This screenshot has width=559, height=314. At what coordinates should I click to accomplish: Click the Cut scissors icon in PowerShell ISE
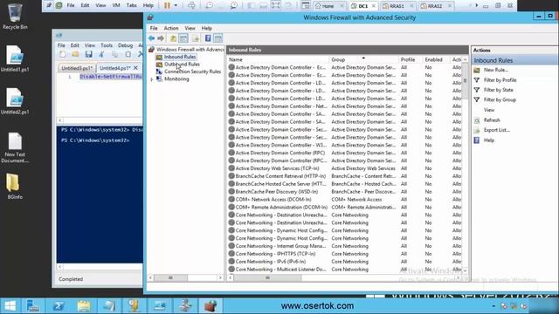[x=101, y=54]
